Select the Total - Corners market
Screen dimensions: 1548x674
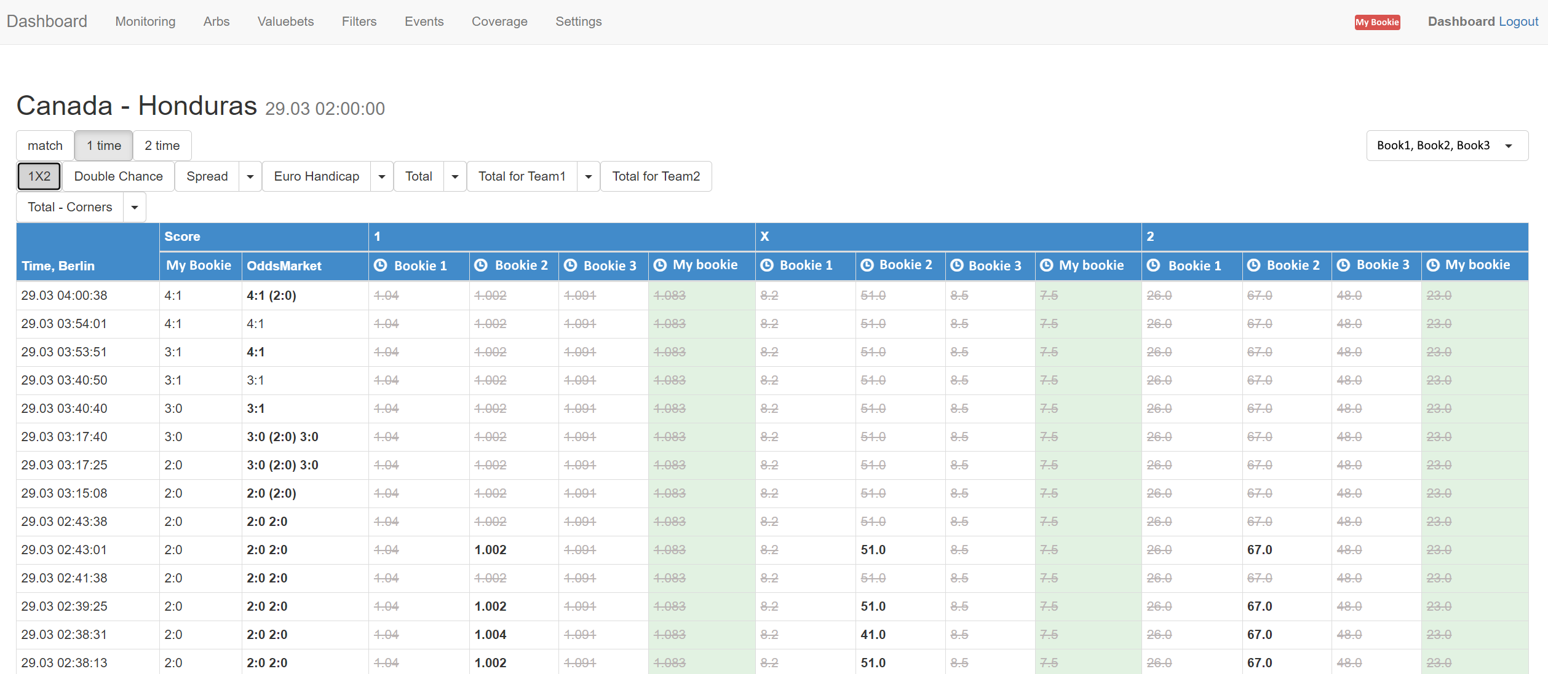[70, 207]
